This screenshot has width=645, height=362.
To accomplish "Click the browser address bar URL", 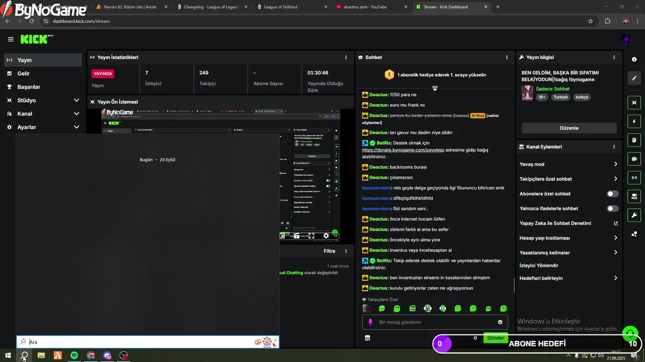I will (81, 21).
